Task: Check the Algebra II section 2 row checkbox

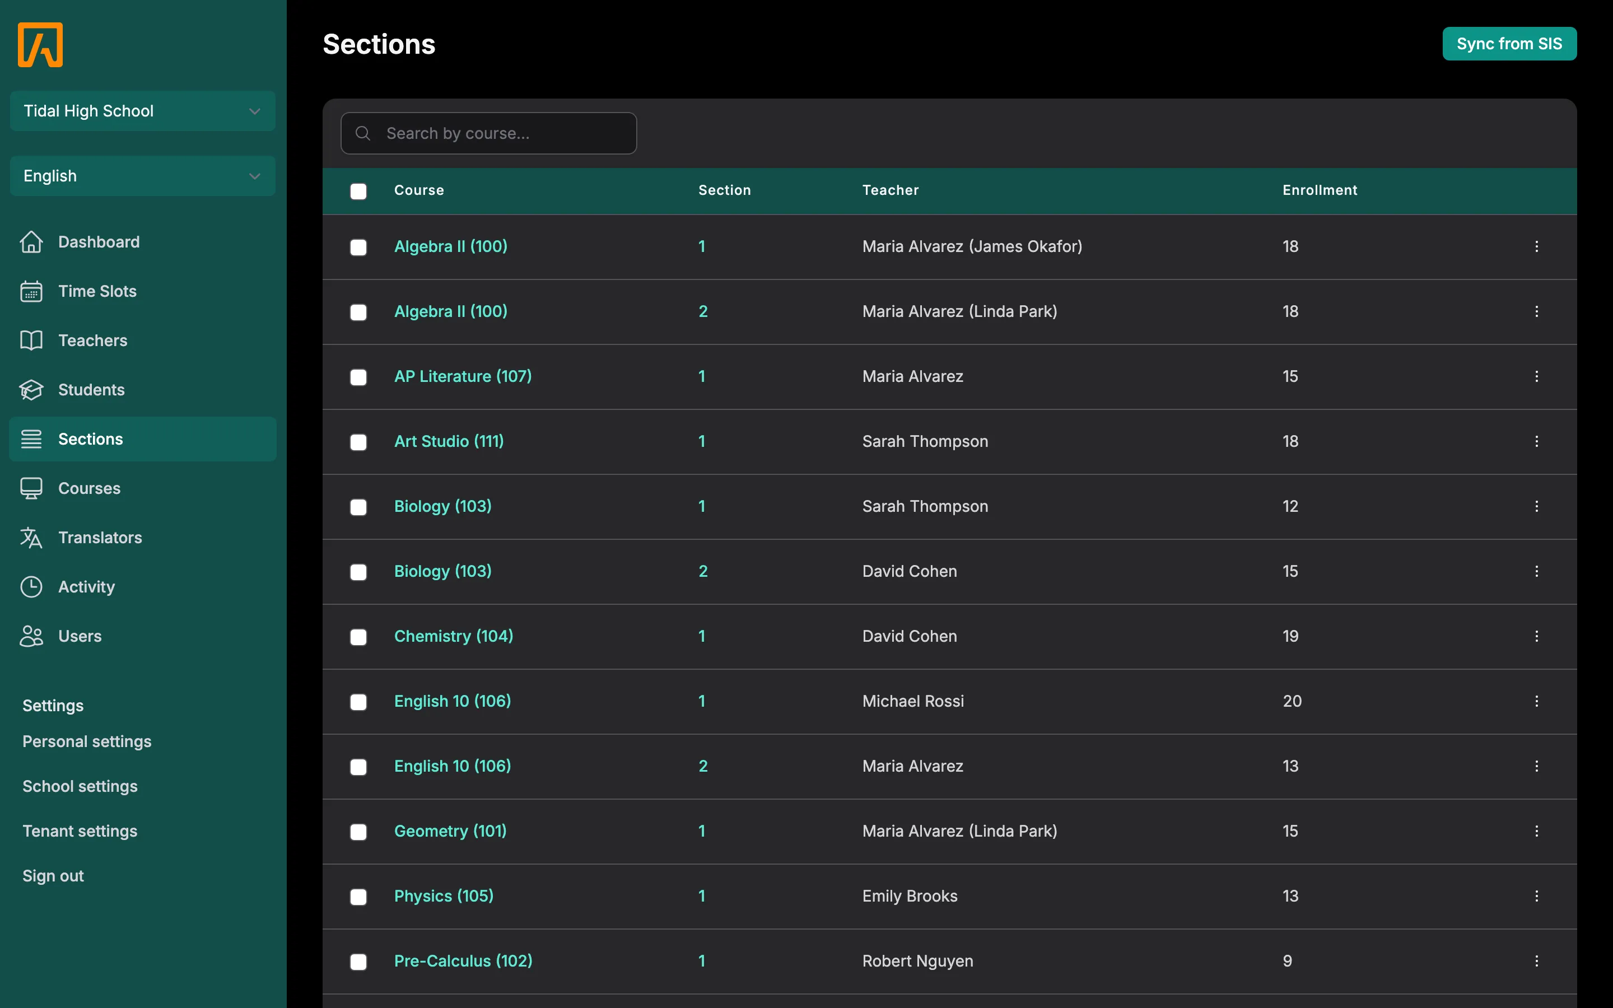Action: click(x=358, y=312)
